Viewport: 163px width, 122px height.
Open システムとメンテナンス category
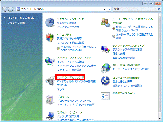[x=70, y=19]
